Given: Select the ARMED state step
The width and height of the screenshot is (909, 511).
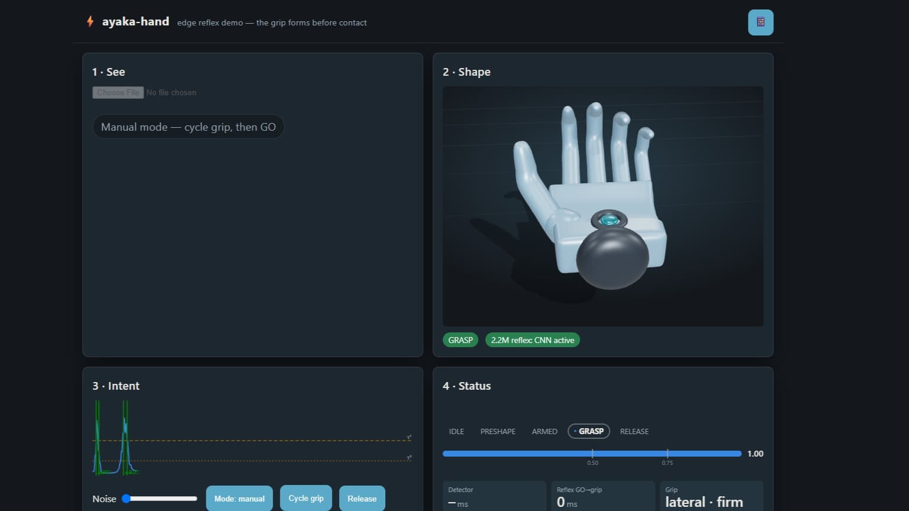Looking at the screenshot, I should (544, 431).
